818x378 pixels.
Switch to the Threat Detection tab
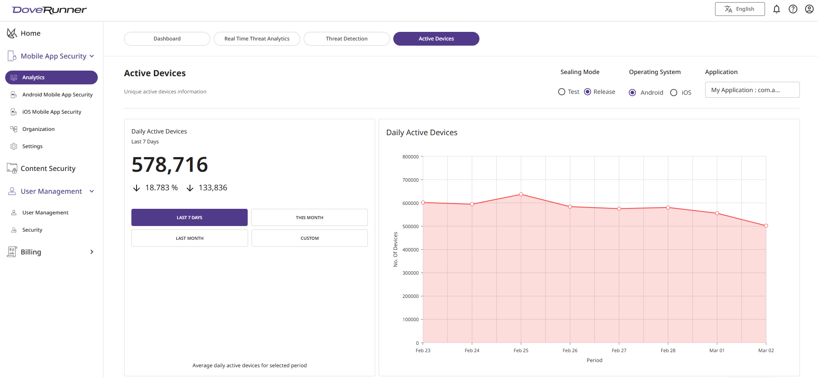346,39
